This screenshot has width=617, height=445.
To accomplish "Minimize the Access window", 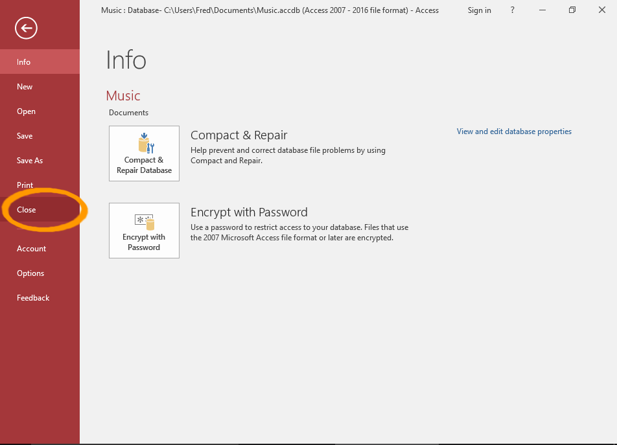I will 542,10.
